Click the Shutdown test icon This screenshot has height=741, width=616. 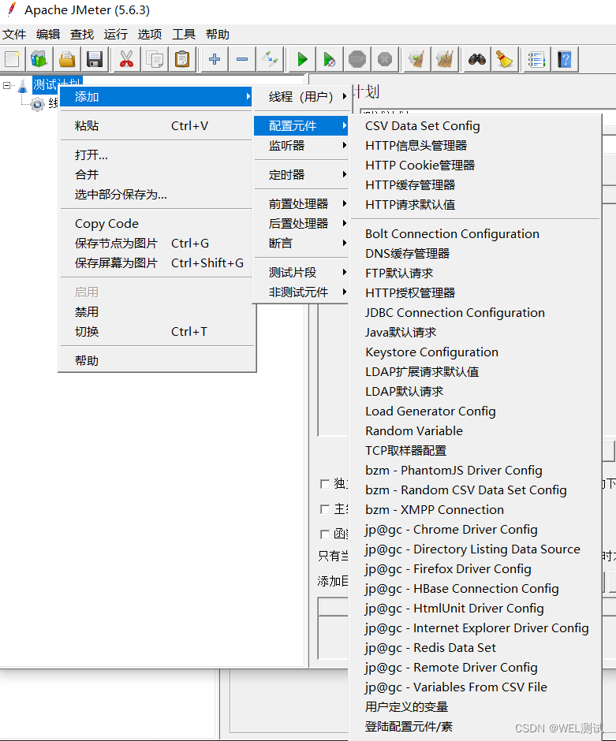(385, 59)
